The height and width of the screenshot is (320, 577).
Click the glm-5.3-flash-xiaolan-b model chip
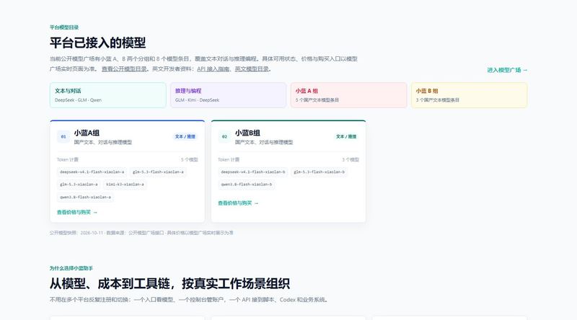(319, 172)
